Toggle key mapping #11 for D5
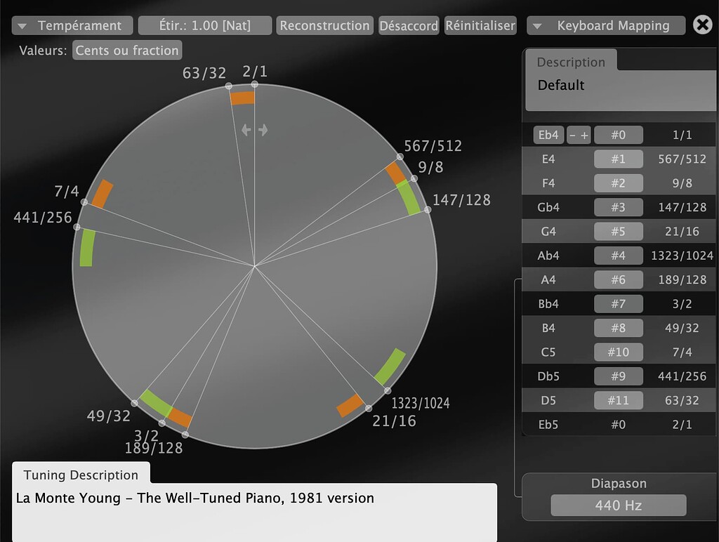The image size is (719, 542). tap(618, 400)
